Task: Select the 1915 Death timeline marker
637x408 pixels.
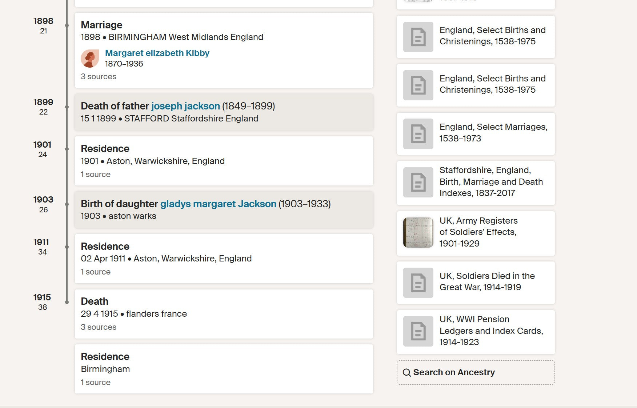Action: pyautogui.click(x=67, y=302)
